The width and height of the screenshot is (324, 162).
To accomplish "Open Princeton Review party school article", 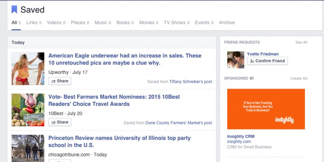I will [x=119, y=142].
